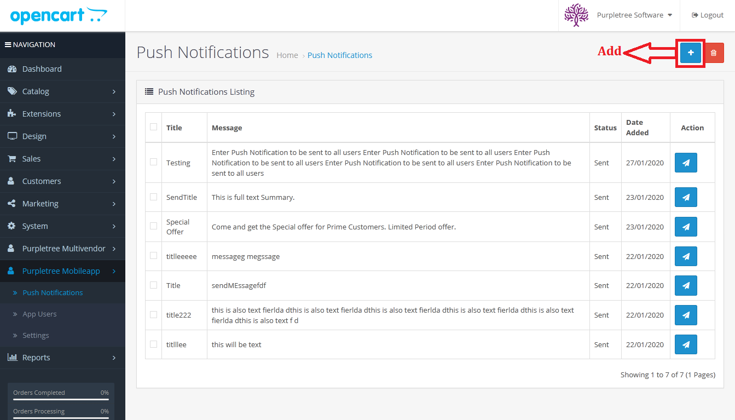Image resolution: width=735 pixels, height=420 pixels.
Task: Tick the checkbox for titlleeeee row
Action: [x=153, y=256]
